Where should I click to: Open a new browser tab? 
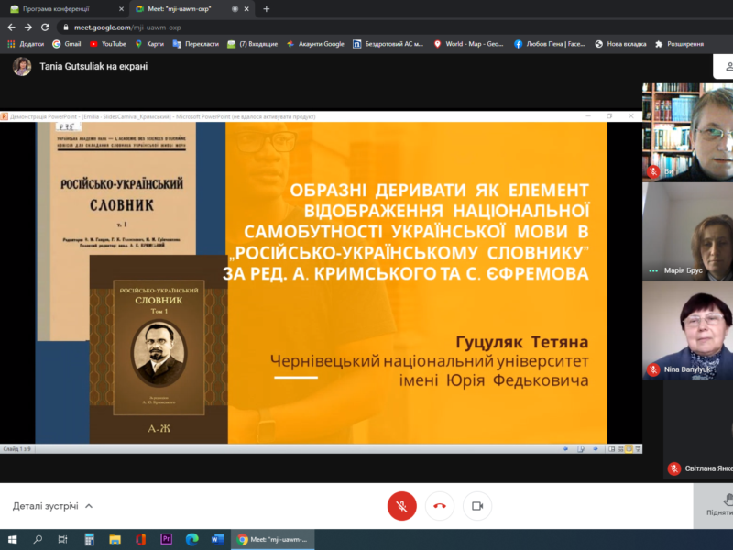click(x=267, y=8)
